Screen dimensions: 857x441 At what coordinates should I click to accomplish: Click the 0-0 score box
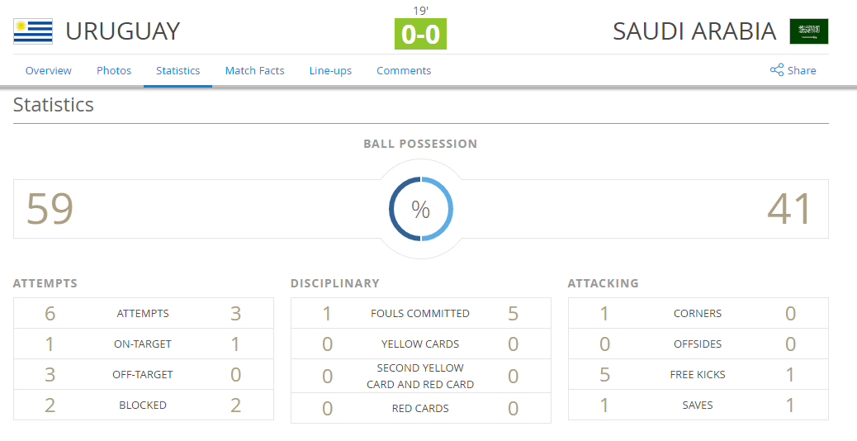pos(421,34)
